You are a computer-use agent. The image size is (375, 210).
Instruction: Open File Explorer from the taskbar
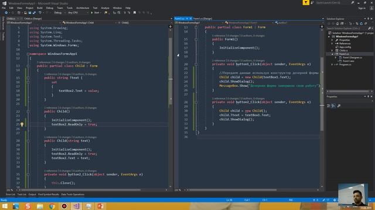(x=40, y=206)
